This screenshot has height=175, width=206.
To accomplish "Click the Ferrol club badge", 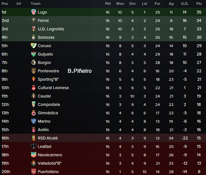I will click(x=34, y=20).
